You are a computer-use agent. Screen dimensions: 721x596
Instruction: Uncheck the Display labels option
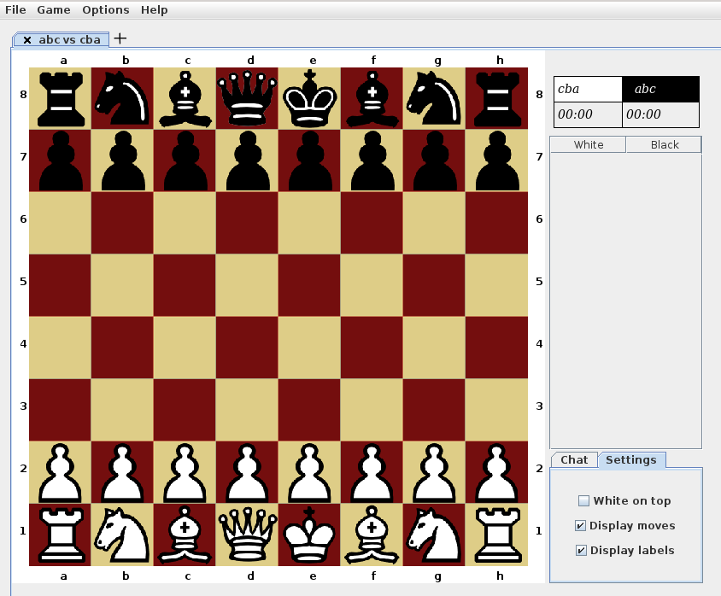click(580, 550)
